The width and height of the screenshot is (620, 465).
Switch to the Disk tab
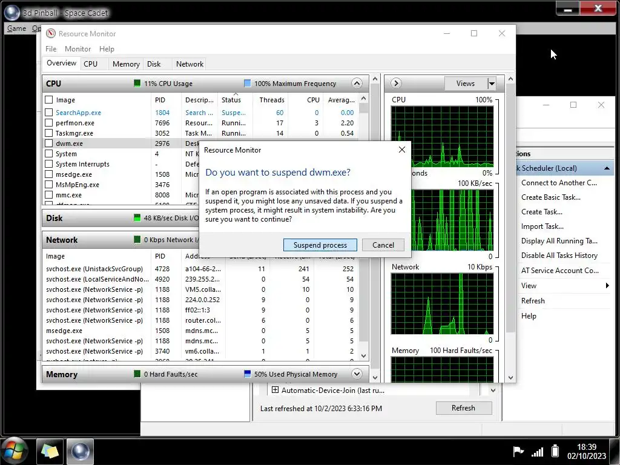coord(154,64)
